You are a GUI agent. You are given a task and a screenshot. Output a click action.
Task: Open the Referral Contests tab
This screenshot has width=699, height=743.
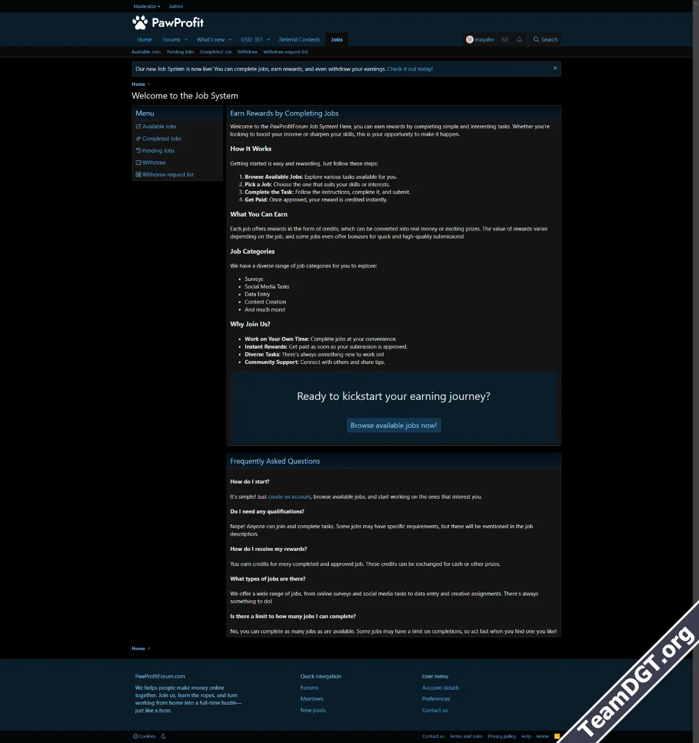299,39
